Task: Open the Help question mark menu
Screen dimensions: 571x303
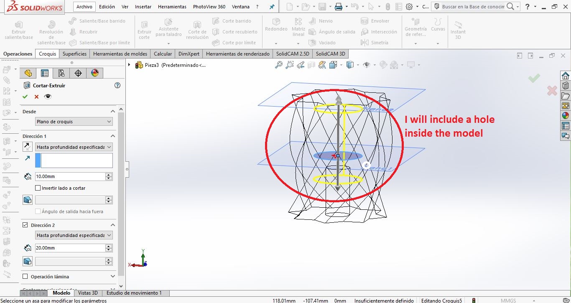Action: point(528,7)
